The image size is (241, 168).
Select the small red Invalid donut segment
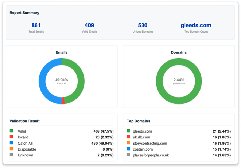pos(63,101)
